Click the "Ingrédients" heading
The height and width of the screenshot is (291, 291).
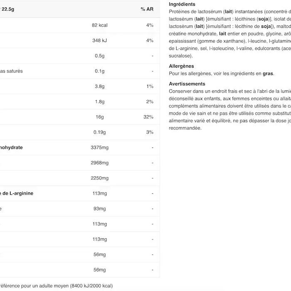182,4
